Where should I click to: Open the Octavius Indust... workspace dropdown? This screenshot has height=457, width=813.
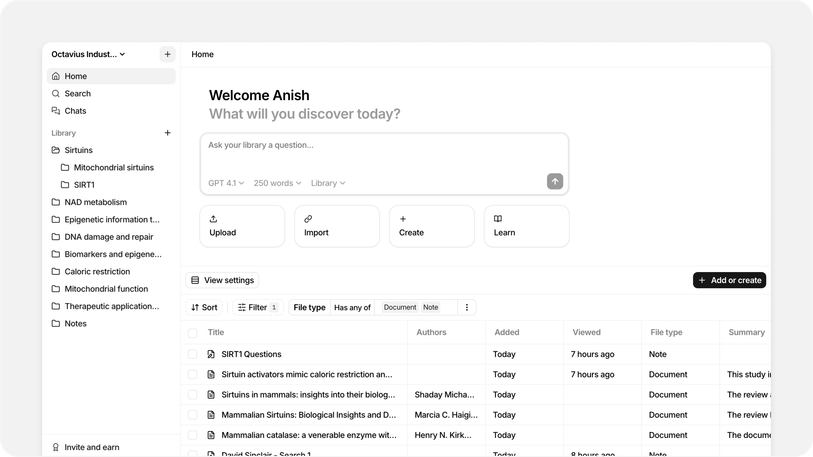click(x=88, y=54)
